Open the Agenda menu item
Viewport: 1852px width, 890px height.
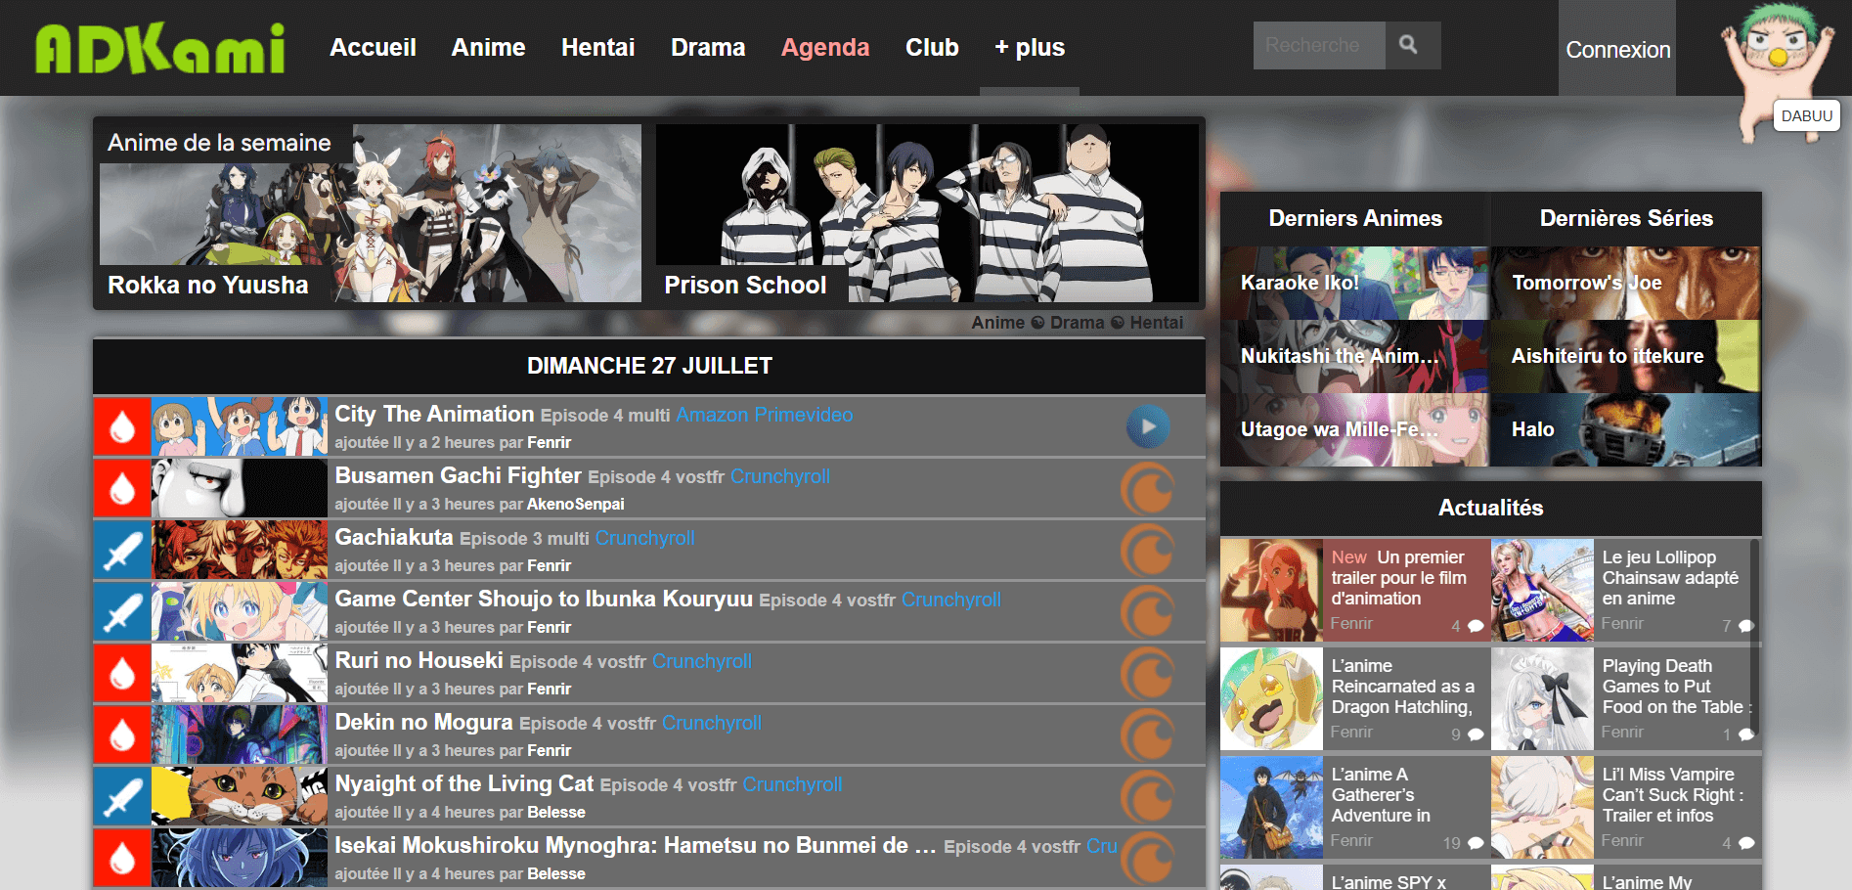[x=824, y=47]
